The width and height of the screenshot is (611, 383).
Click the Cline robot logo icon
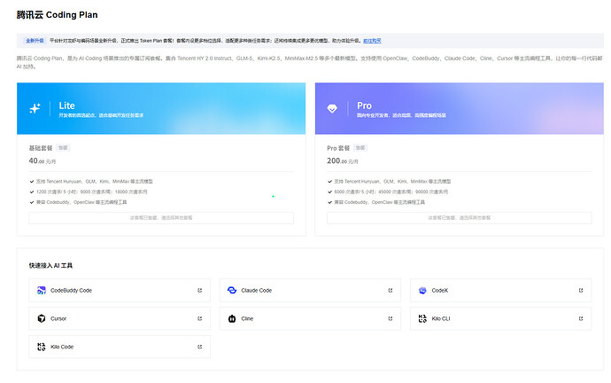pos(232,318)
